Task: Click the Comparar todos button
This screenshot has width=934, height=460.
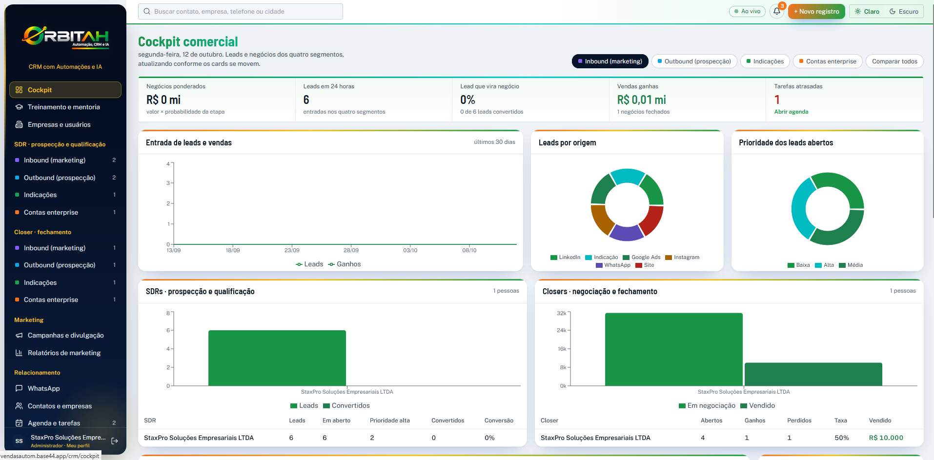Action: (x=894, y=61)
